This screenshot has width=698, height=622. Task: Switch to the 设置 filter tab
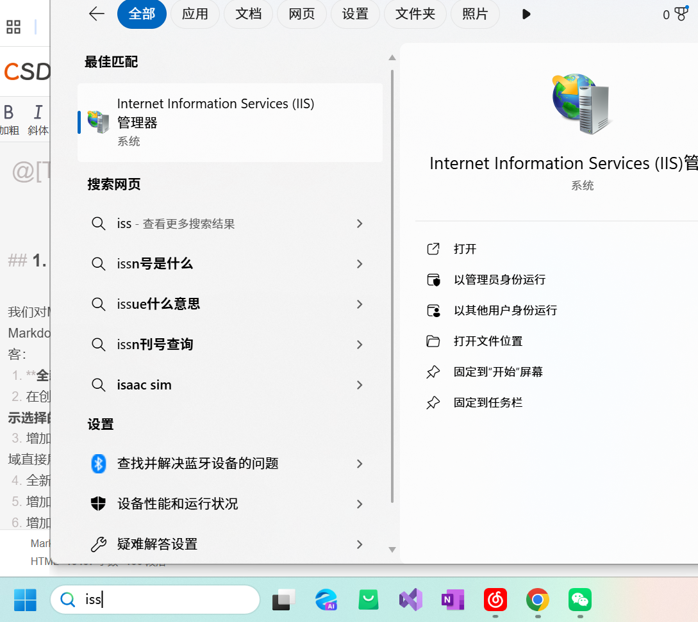355,14
